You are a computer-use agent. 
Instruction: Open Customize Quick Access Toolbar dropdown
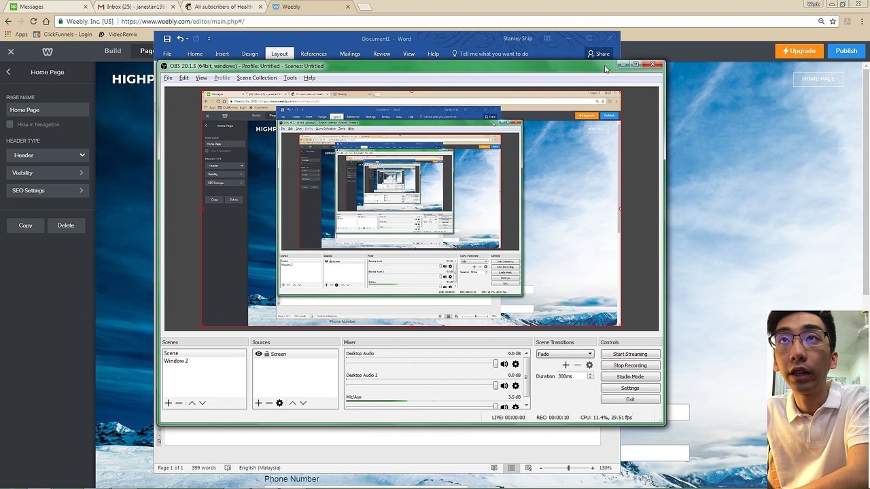click(209, 39)
